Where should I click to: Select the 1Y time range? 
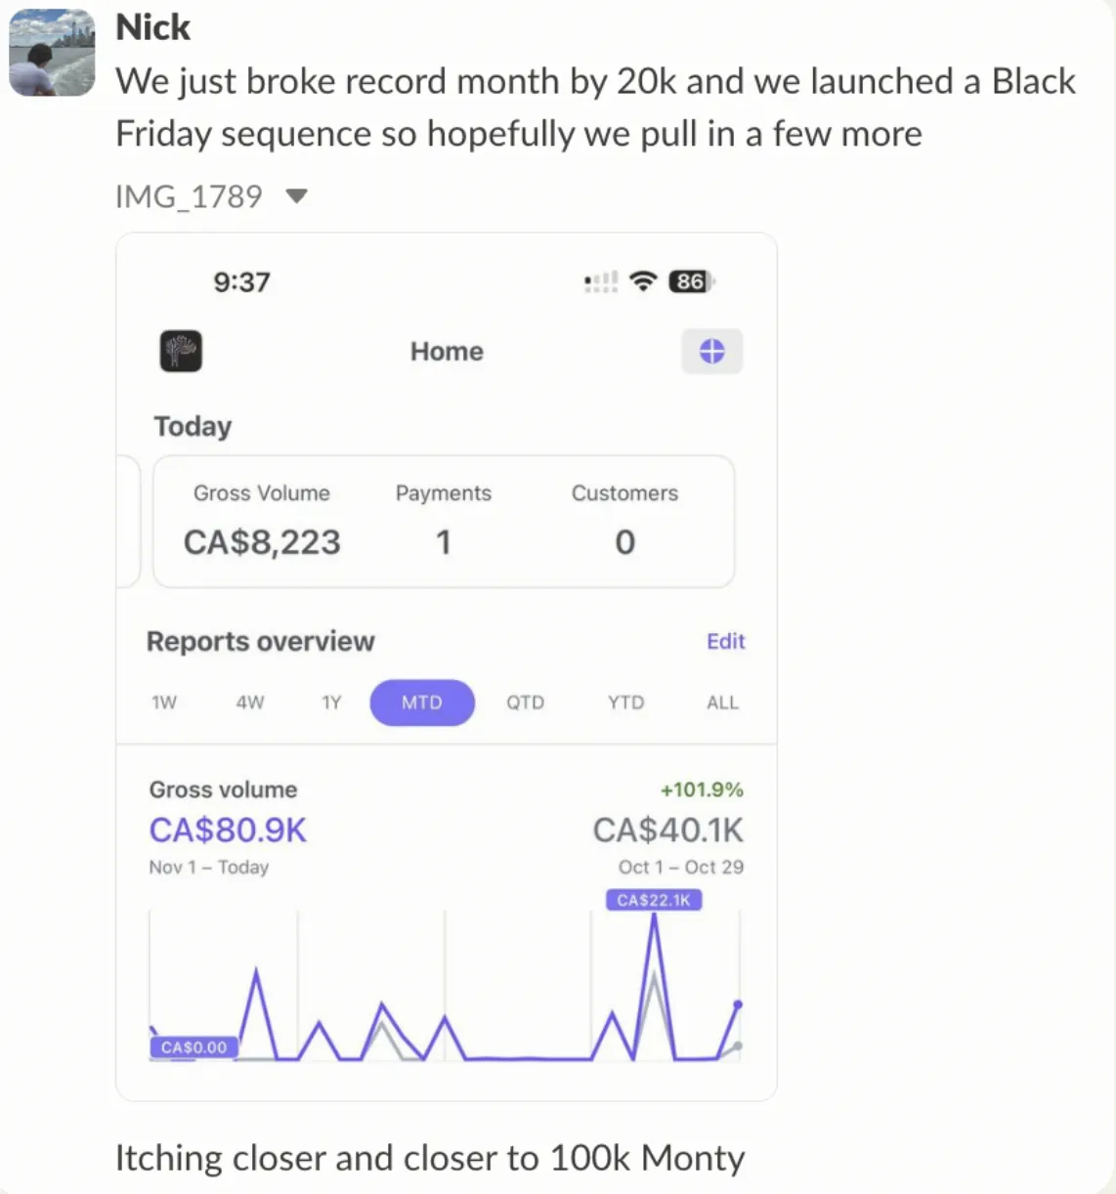coord(332,703)
